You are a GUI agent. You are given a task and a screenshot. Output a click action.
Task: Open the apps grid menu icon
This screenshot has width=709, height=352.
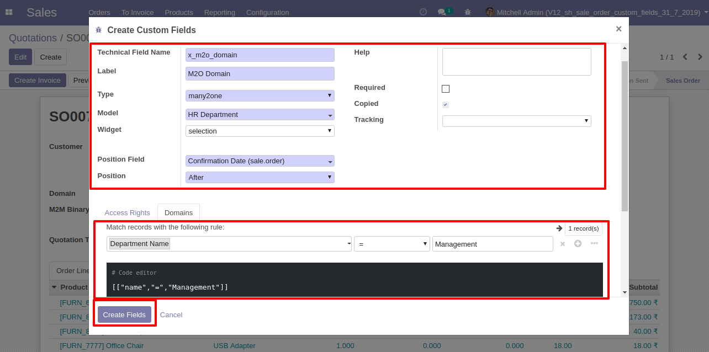[9, 12]
